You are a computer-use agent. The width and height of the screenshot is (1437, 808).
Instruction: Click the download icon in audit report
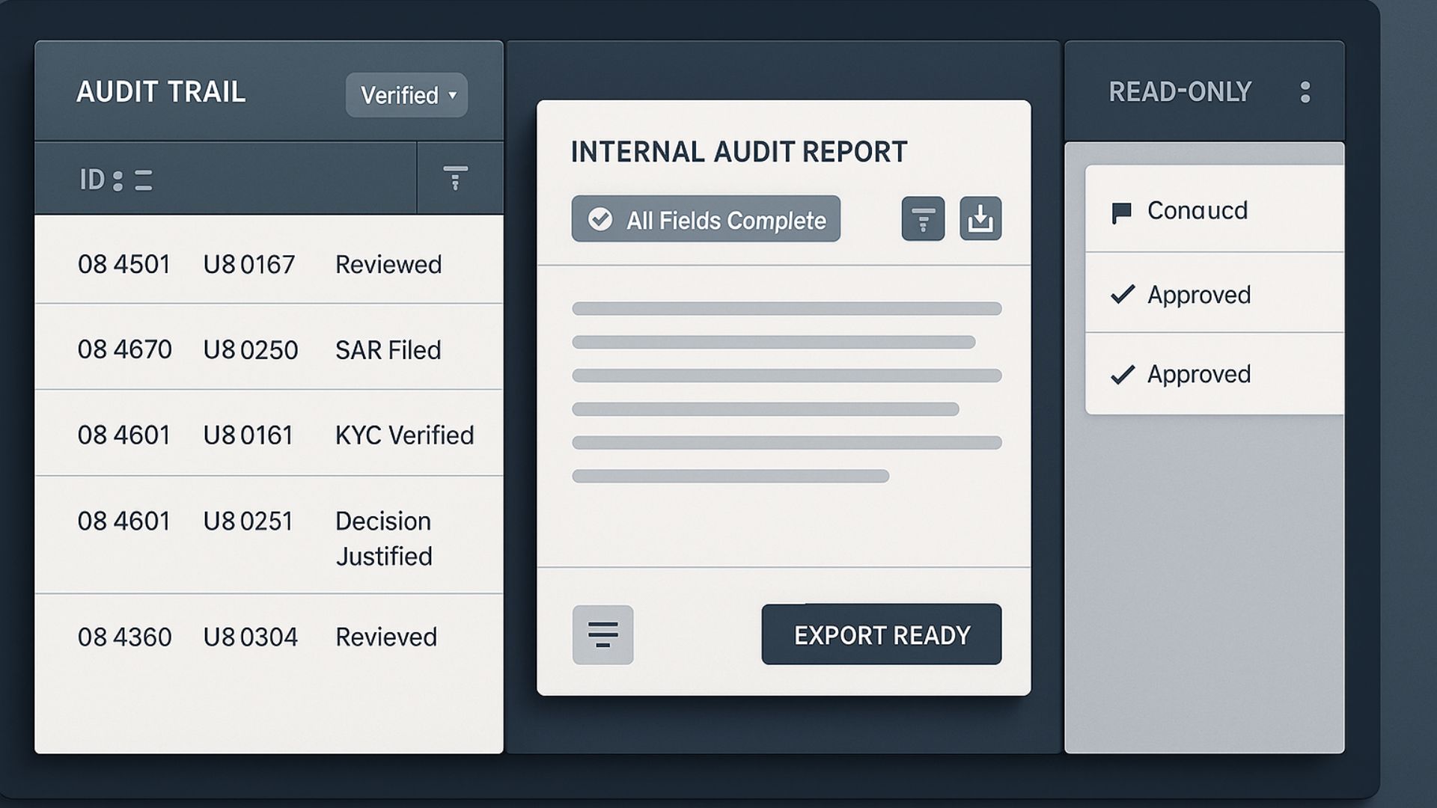(x=980, y=219)
